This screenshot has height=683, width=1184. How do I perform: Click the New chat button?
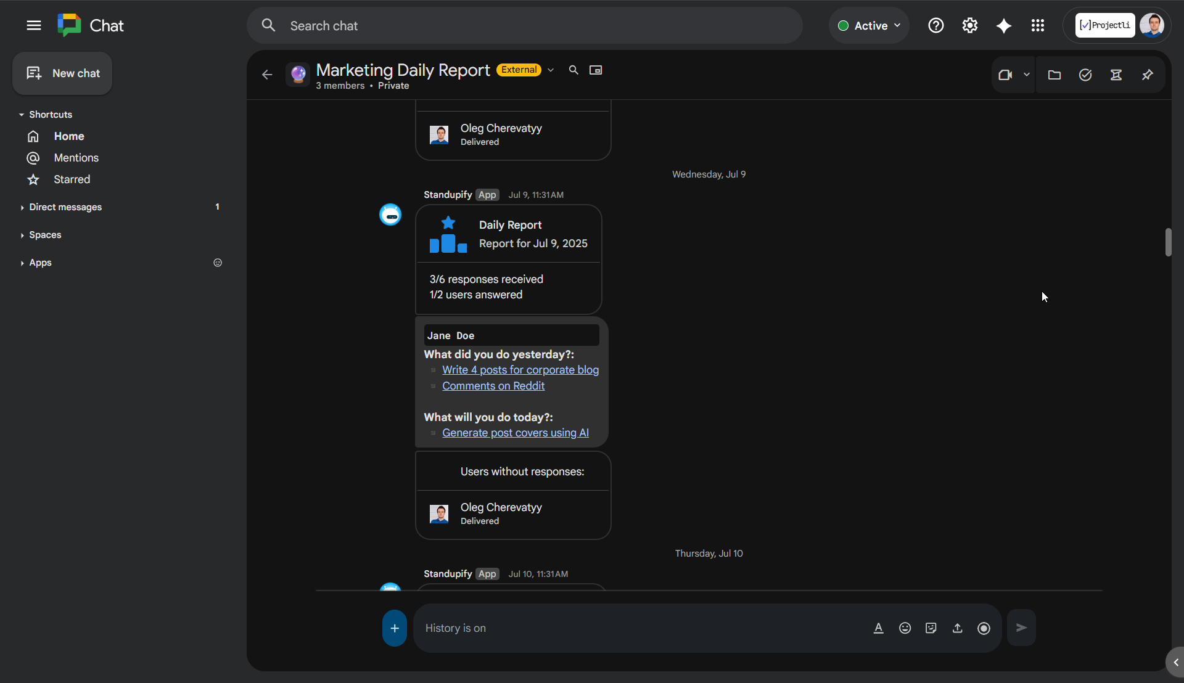62,73
